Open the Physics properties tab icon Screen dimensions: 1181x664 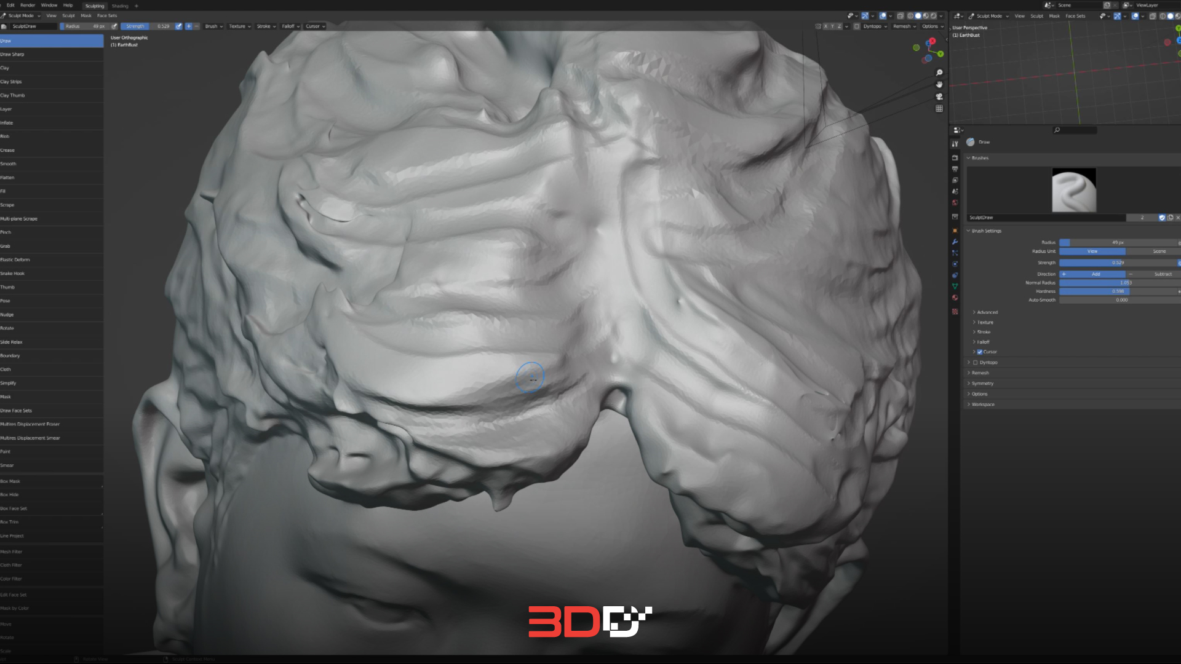955,264
